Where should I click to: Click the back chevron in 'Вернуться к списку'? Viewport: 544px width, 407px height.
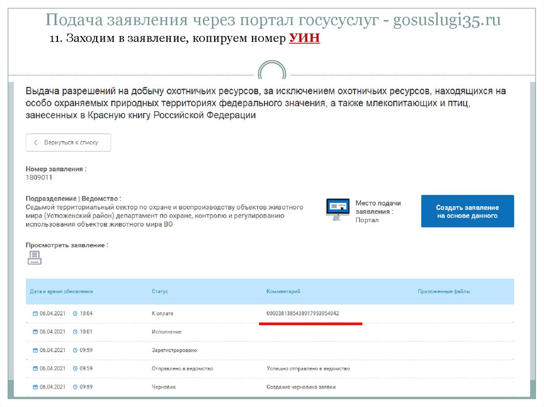pyautogui.click(x=36, y=143)
